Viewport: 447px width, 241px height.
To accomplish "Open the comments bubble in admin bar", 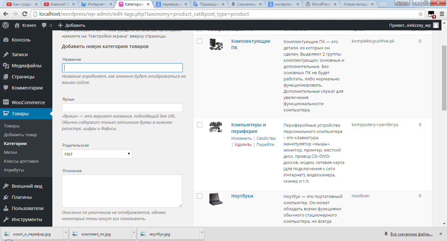I will 47,25.
